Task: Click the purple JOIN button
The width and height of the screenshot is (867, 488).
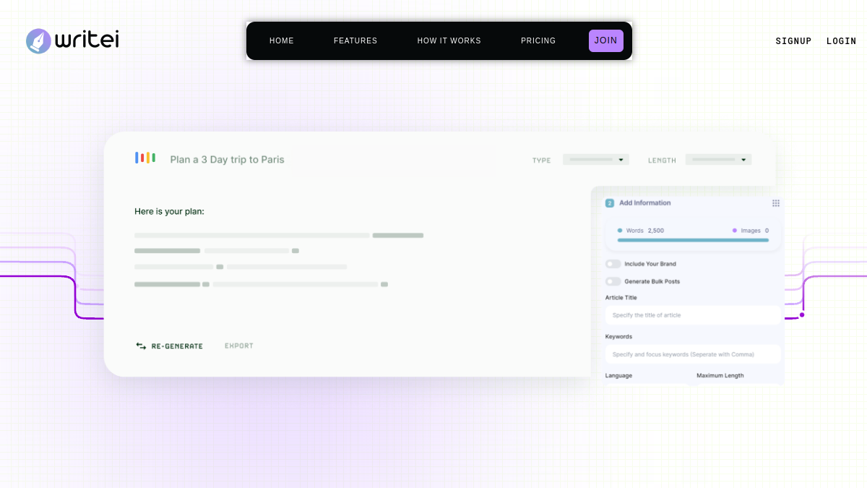Action: (x=606, y=40)
